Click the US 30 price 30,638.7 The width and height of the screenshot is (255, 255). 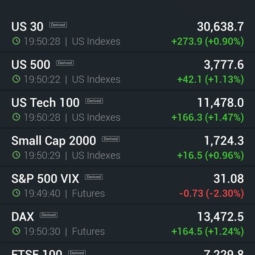pyautogui.click(x=220, y=27)
